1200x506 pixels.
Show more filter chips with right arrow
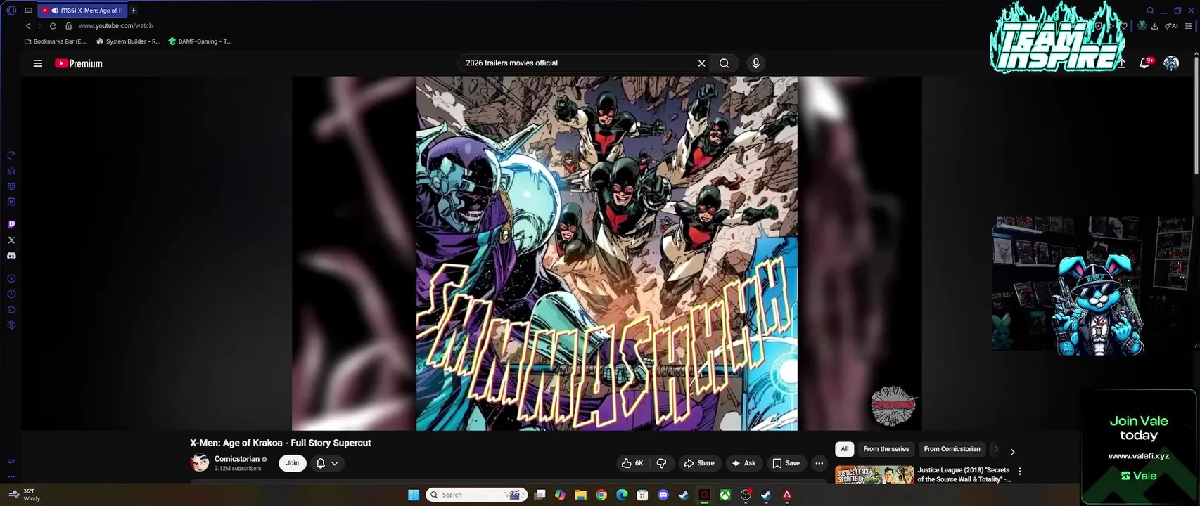[x=1012, y=452]
